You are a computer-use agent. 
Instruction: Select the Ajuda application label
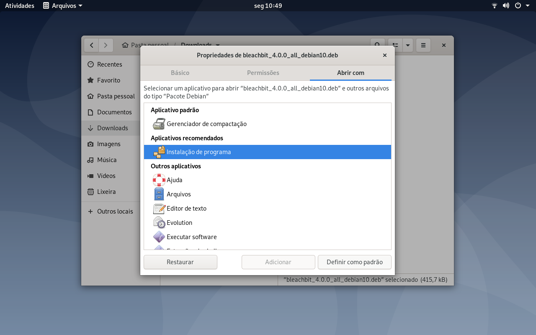coord(175,180)
